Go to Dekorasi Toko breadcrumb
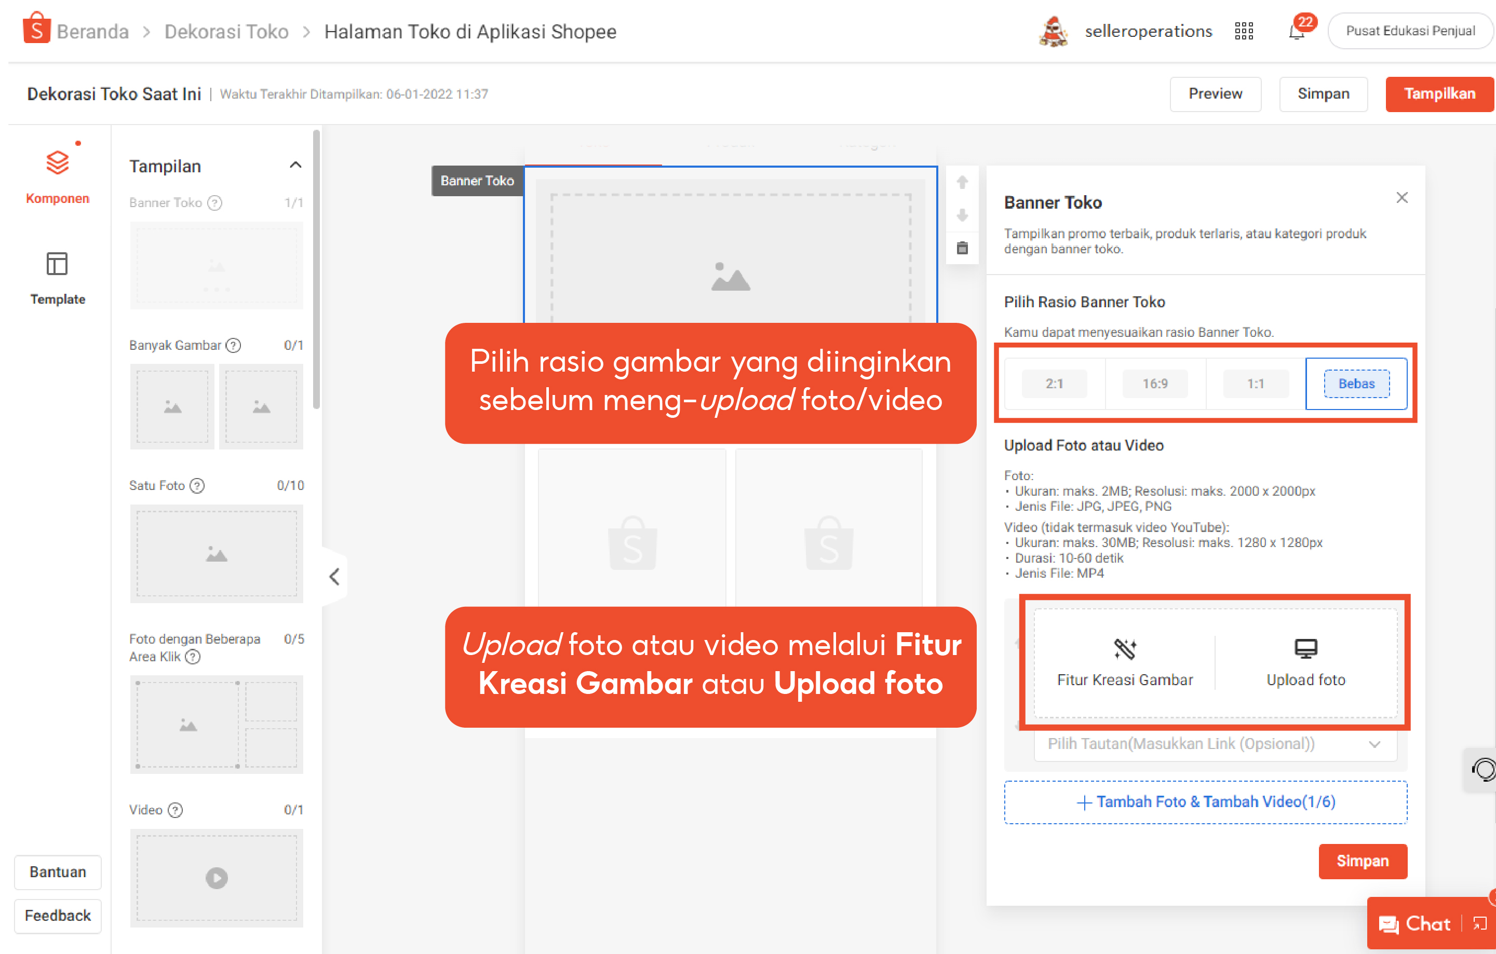The height and width of the screenshot is (954, 1496). pos(226,31)
